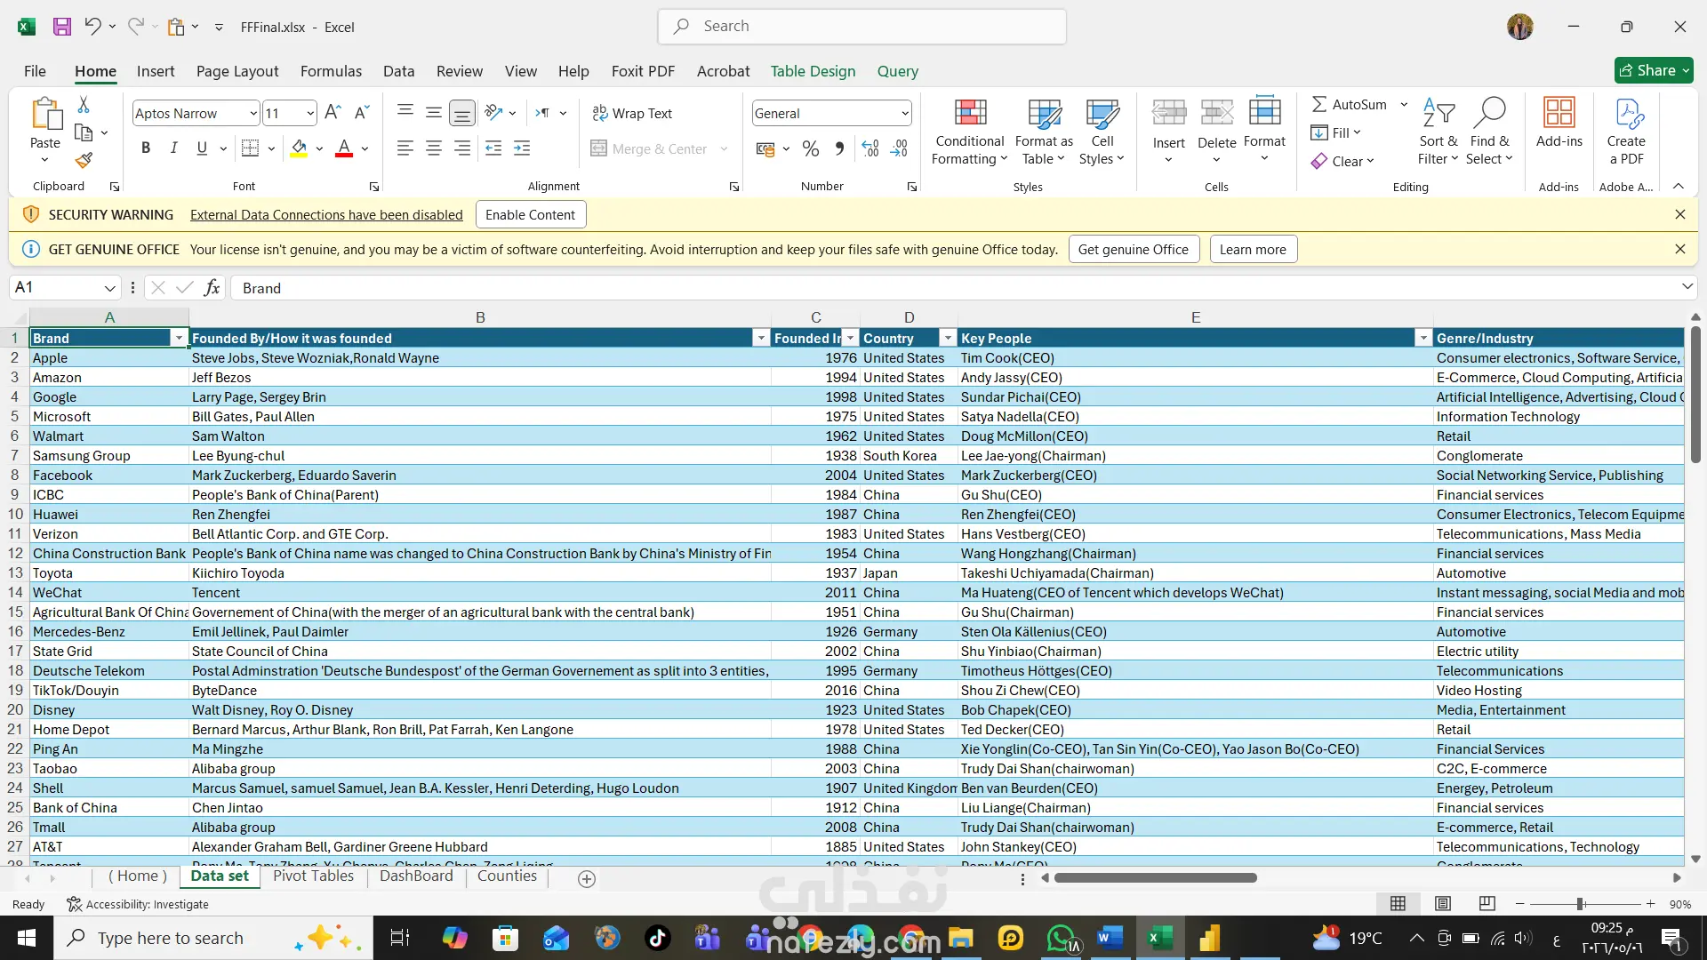1707x960 pixels.
Task: Open WhatsApp from the taskbar
Action: click(1061, 938)
